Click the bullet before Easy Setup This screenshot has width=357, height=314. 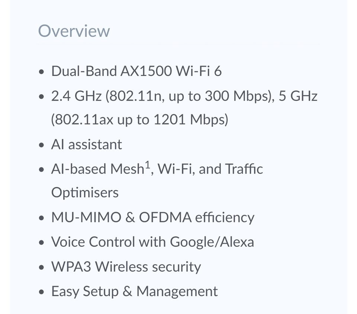(41, 292)
